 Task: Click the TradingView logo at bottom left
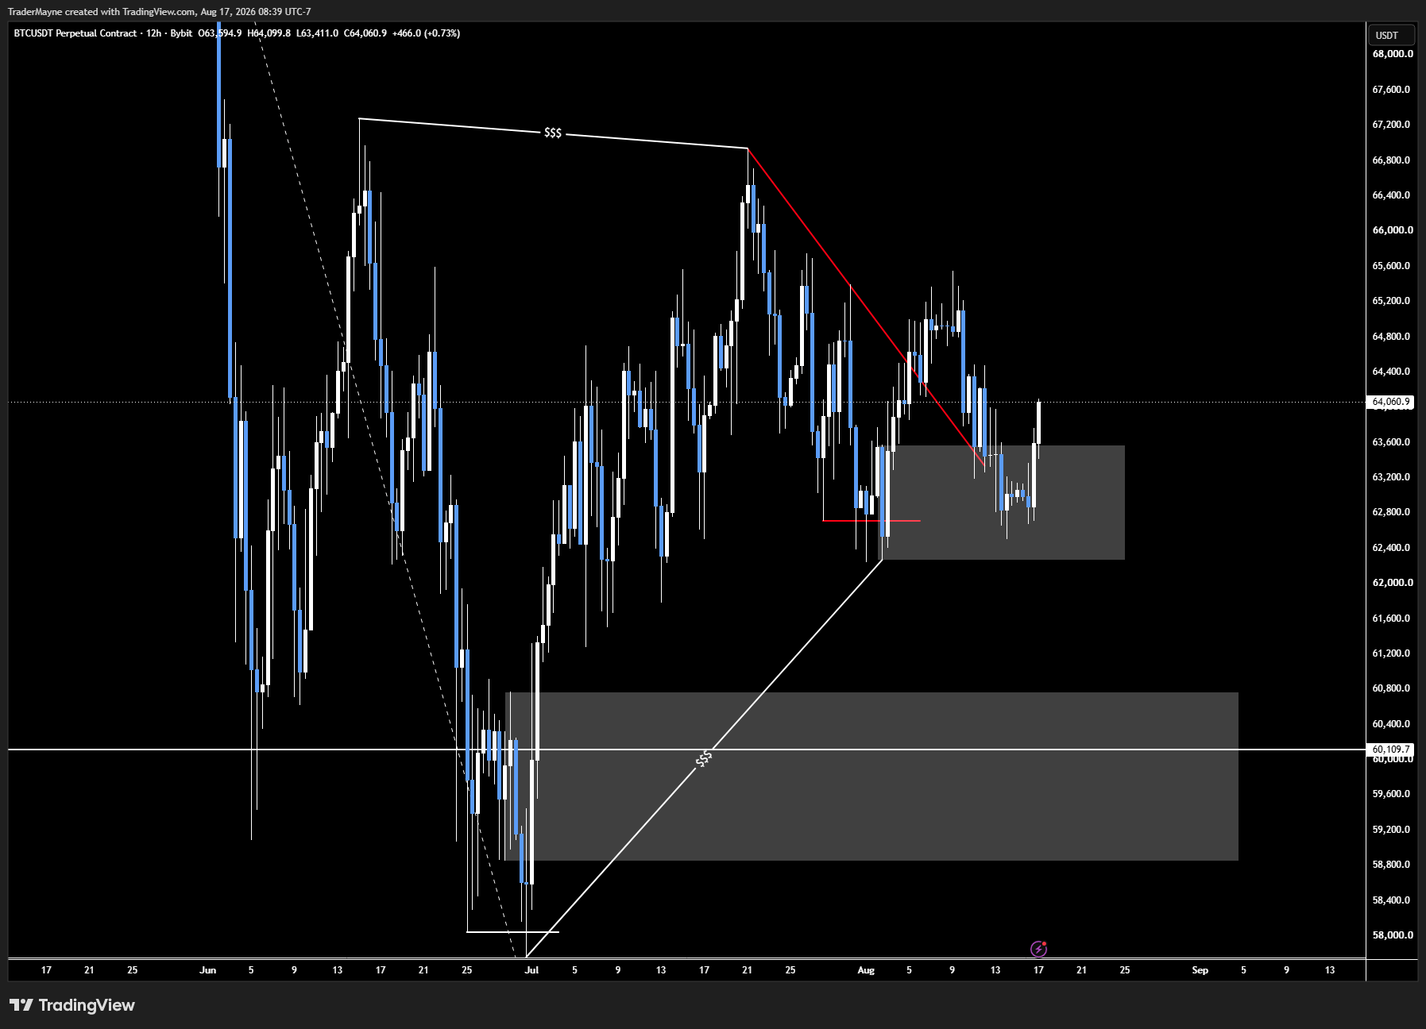point(72,1005)
